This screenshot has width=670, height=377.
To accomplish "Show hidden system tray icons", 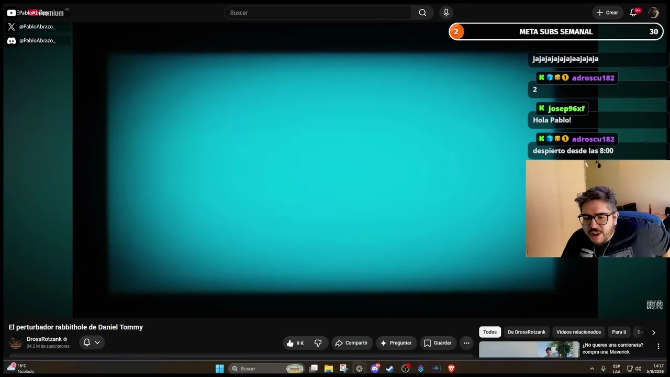I will (592, 369).
